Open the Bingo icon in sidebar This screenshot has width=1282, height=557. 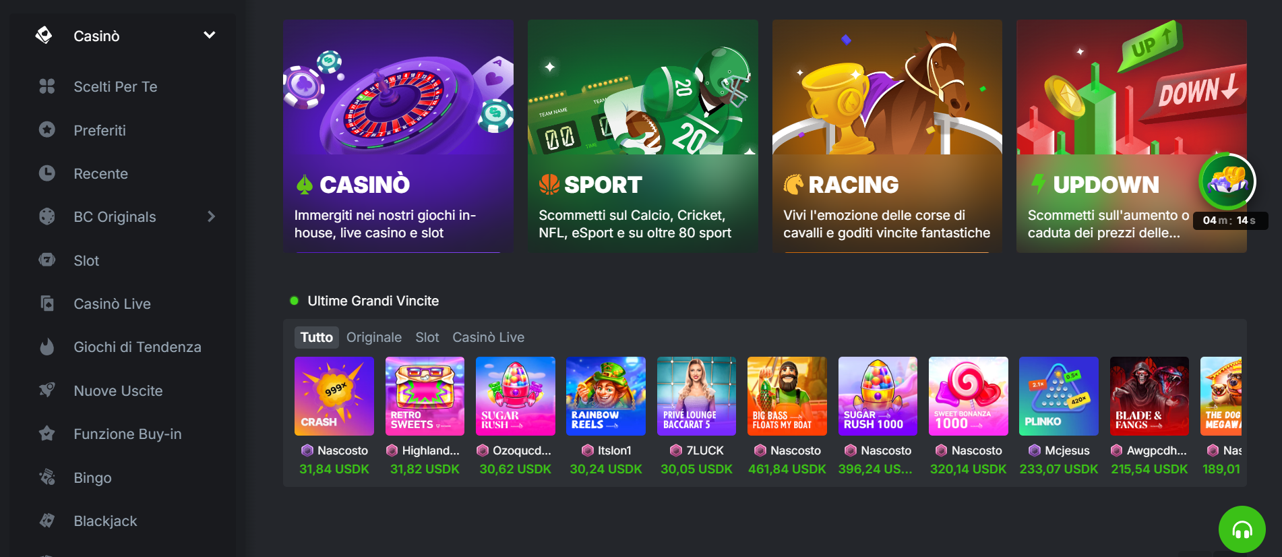point(47,477)
